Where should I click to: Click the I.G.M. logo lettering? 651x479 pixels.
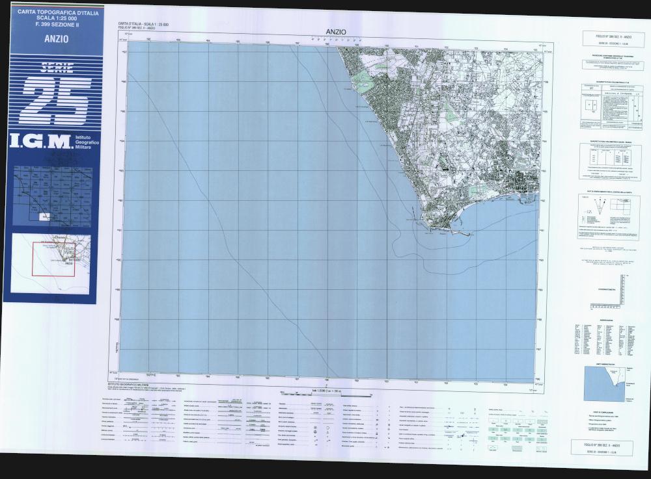point(40,141)
